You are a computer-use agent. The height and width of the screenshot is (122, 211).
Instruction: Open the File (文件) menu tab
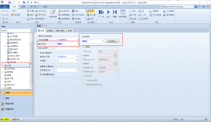5,7
